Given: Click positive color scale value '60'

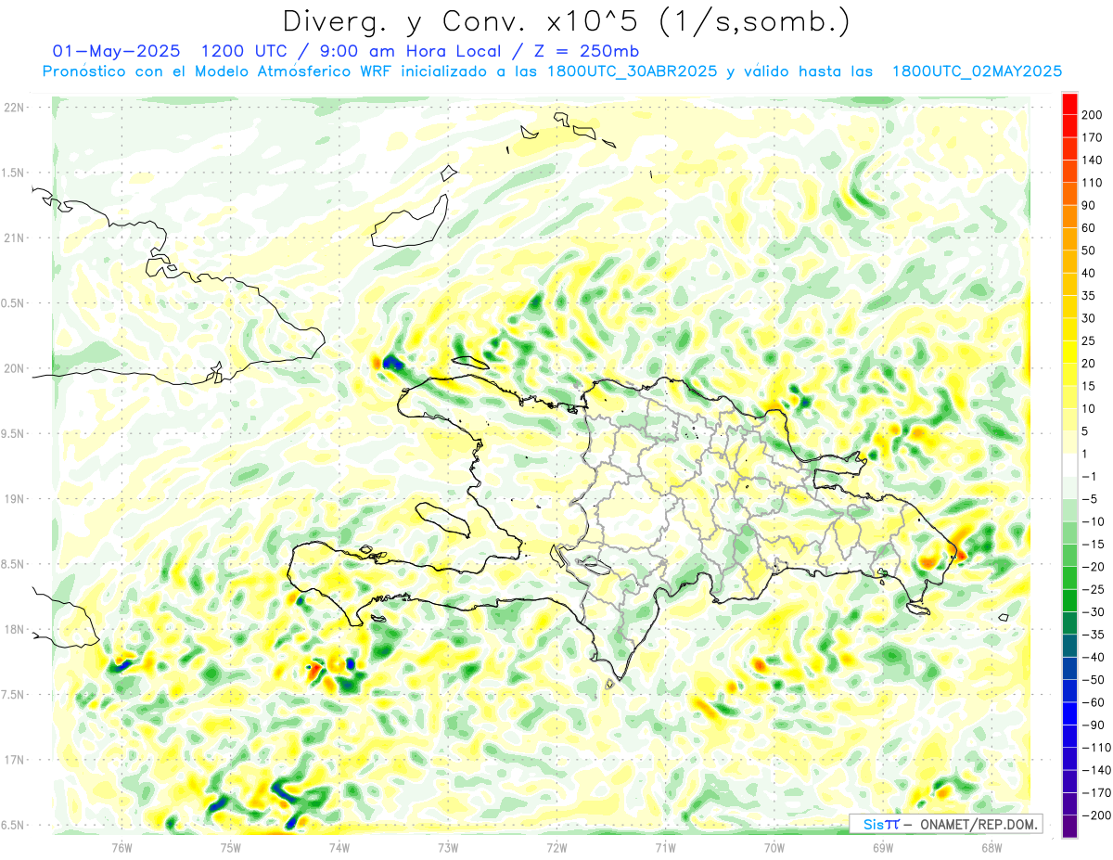Looking at the screenshot, I should coord(1090,228).
